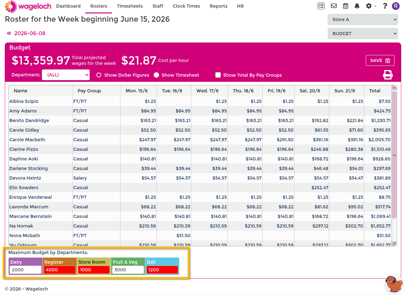Open the calendar icon in header
This screenshot has height=295, width=406.
346,6
